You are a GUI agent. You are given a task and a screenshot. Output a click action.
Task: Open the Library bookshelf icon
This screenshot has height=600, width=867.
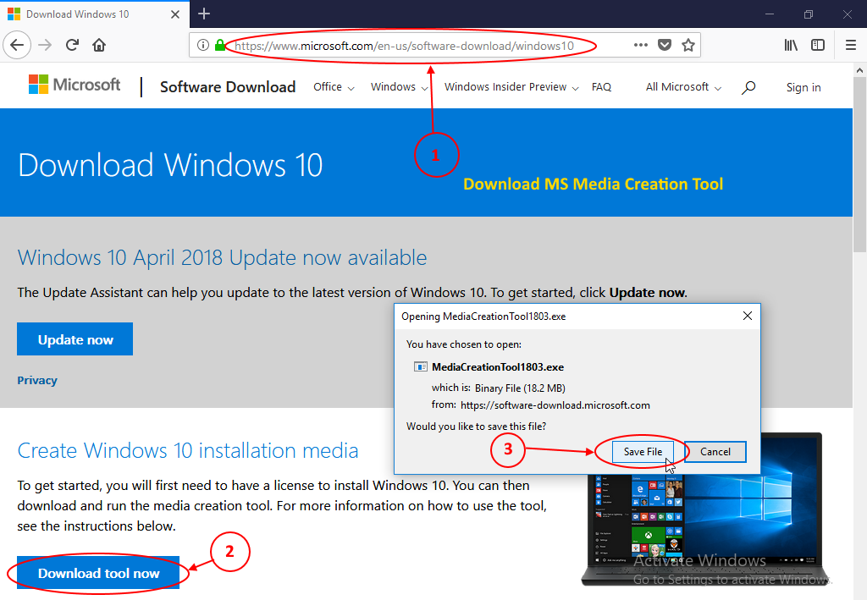coord(791,46)
